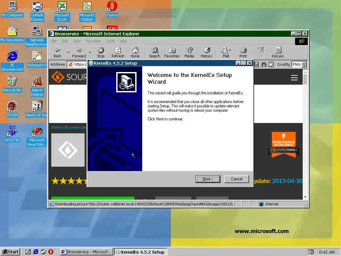The image size is (341, 256).
Task: Click the Back toolbar button in Internet Explorer
Action: 57,52
